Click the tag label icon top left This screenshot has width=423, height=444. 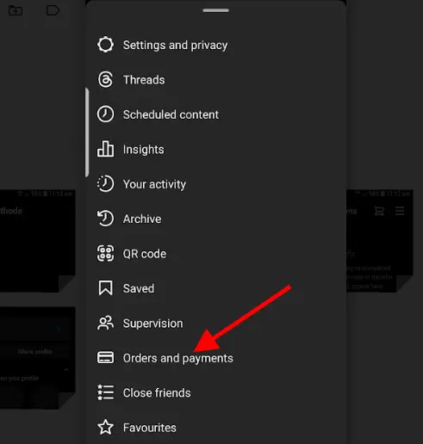click(53, 10)
